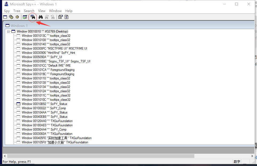Click the 数字 status bar indicator

tap(237, 161)
